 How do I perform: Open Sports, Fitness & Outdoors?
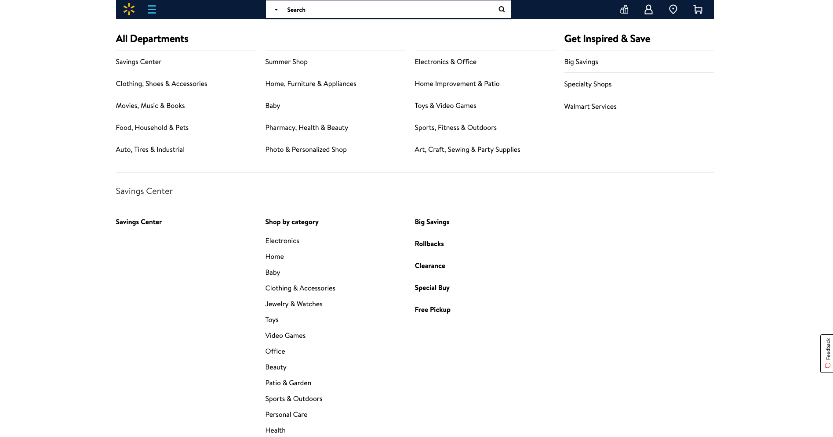455,128
